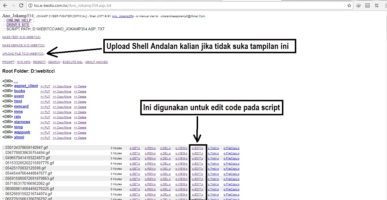387x200 pixels.
Task: Click Delete next to the event directory
Action: 80,96
